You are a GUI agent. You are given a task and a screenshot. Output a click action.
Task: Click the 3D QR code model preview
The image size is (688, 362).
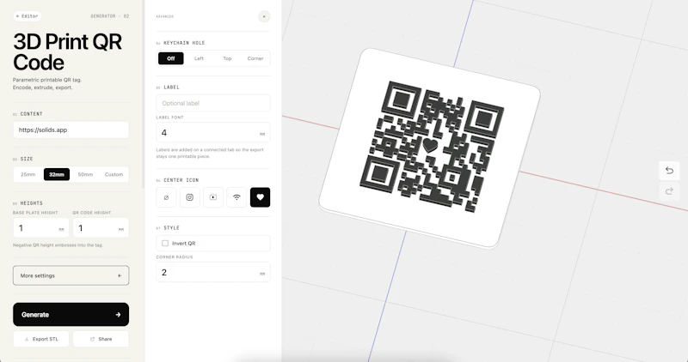430,148
